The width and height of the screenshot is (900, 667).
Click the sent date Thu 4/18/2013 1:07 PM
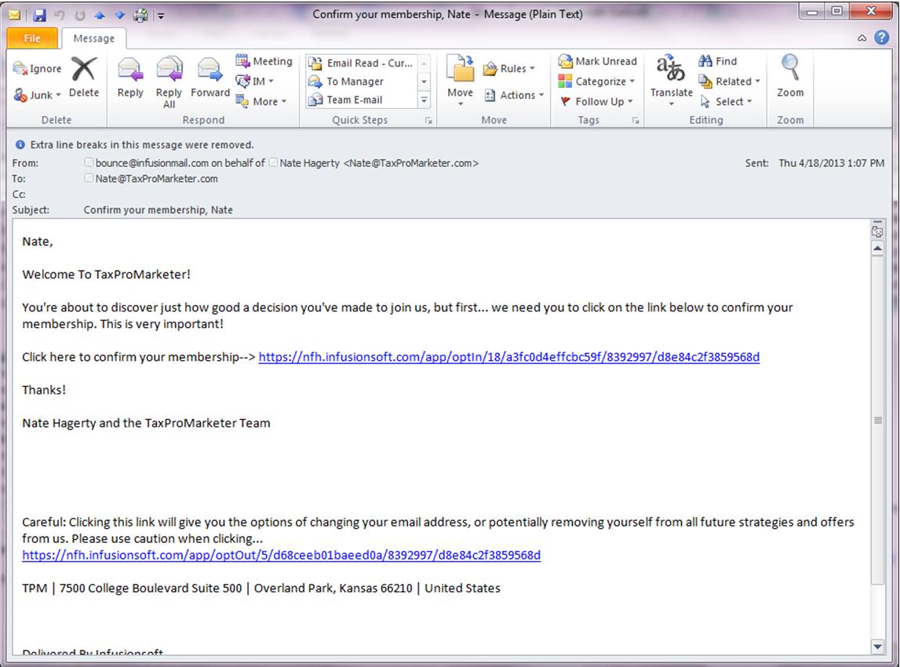click(831, 163)
